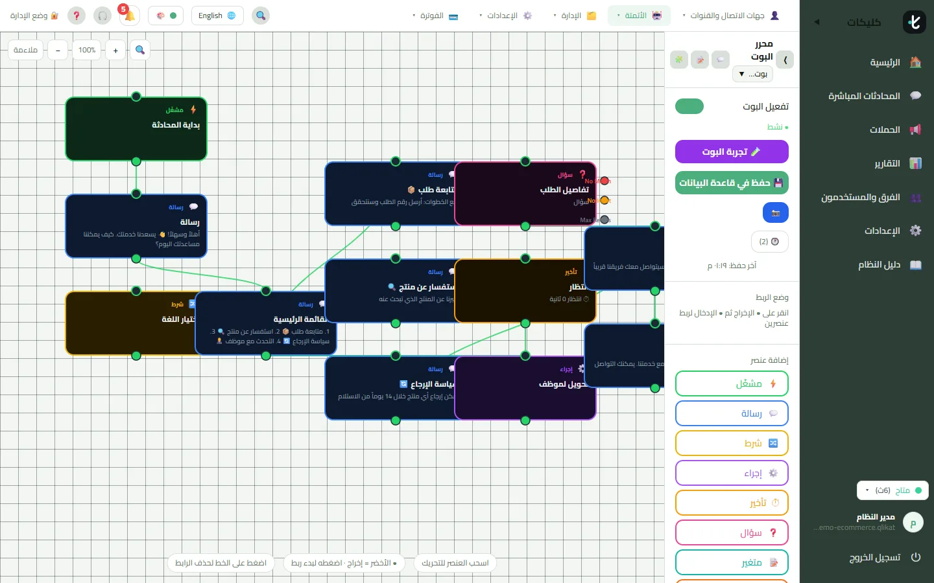Collapse the main sidebar arrow

pyautogui.click(x=817, y=22)
